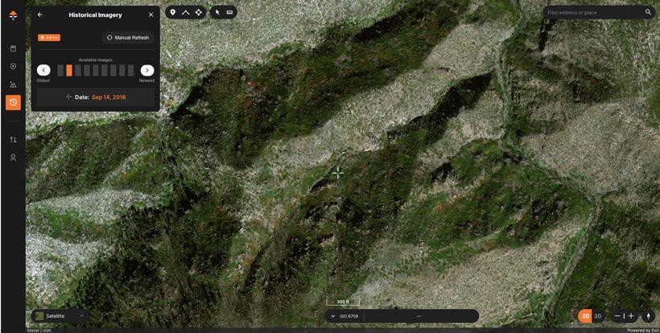Select the cursor pointer tool
This screenshot has width=660, height=333.
point(217,12)
